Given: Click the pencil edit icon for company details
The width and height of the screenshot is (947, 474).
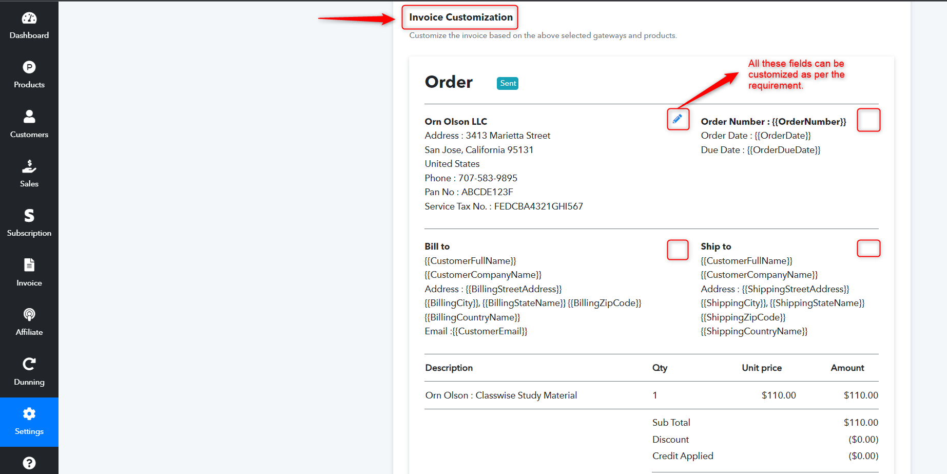Looking at the screenshot, I should (678, 119).
